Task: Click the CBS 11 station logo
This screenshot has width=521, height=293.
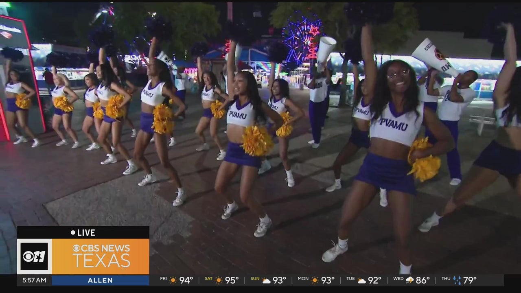Action: pyautogui.click(x=34, y=256)
